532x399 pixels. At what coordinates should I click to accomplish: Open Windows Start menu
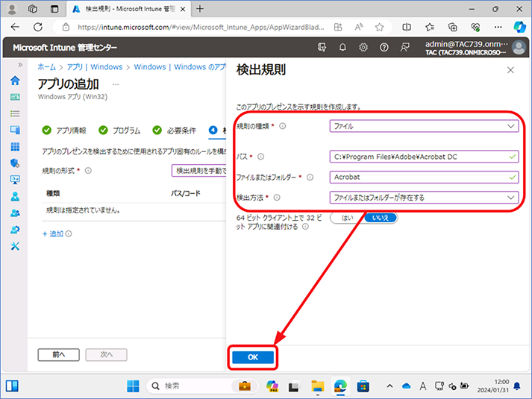tap(133, 386)
